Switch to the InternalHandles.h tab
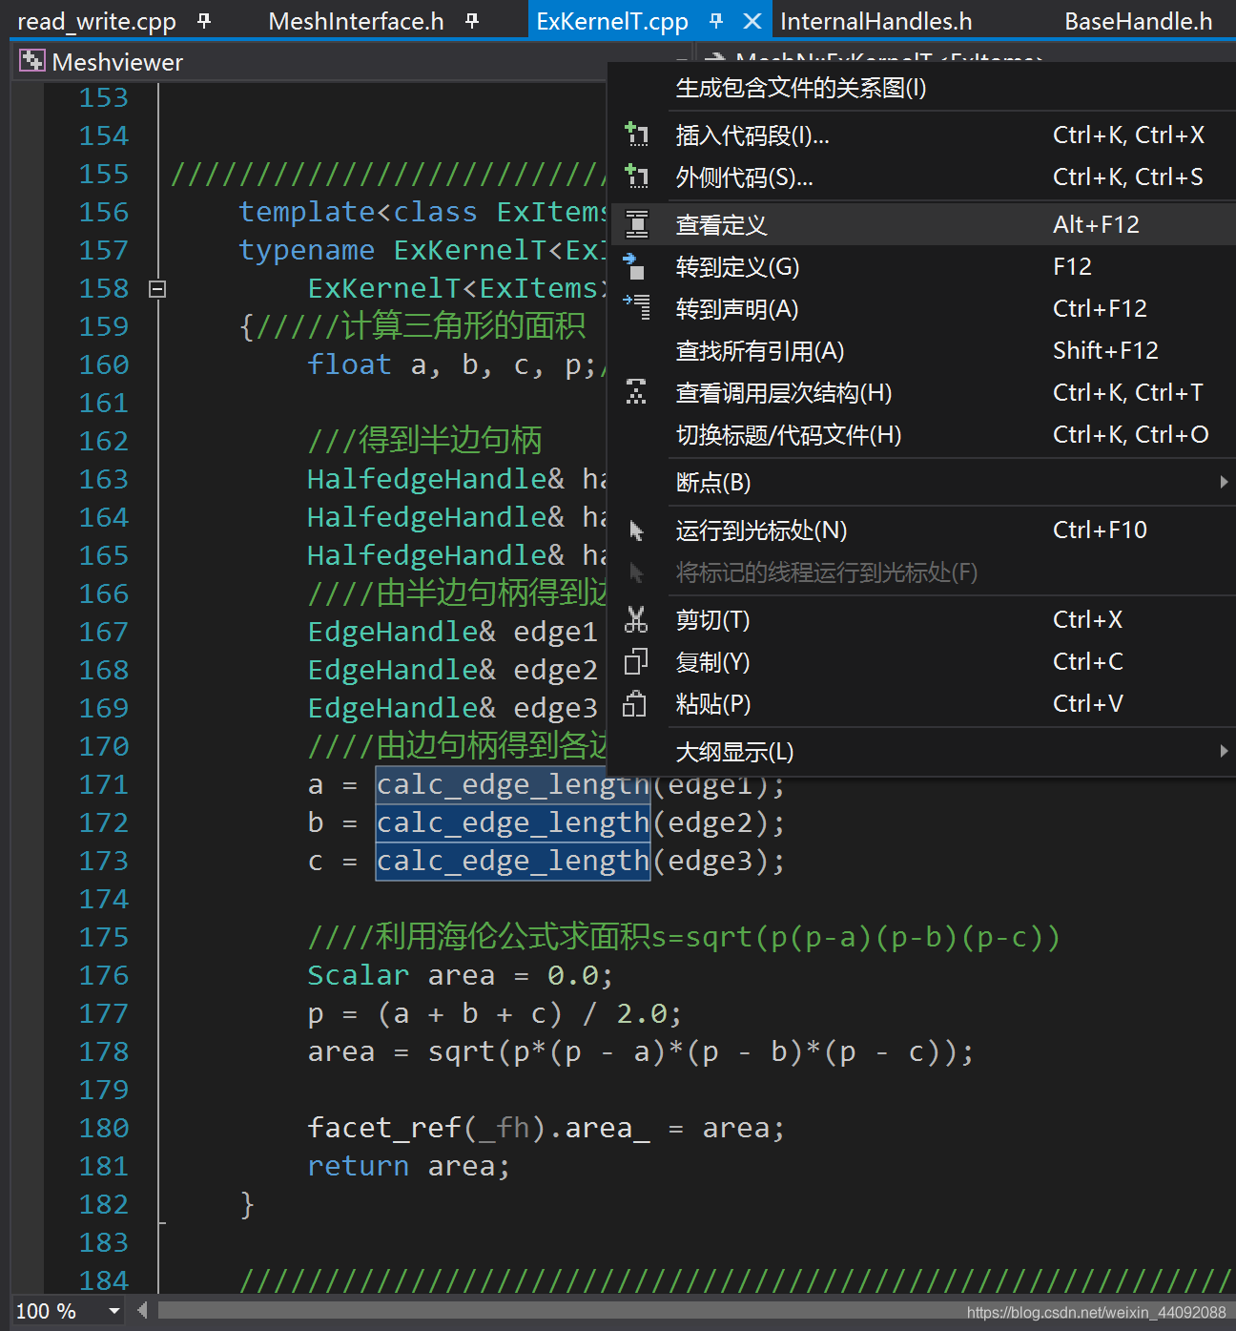The width and height of the screenshot is (1236, 1331). 876,21
